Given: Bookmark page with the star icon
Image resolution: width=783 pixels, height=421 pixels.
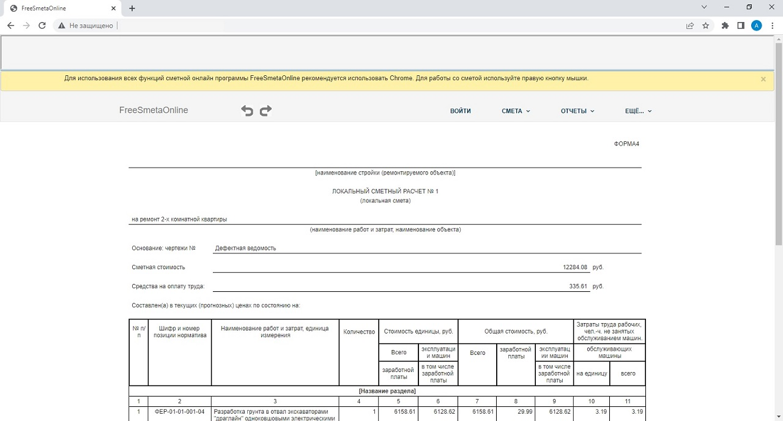Looking at the screenshot, I should 705,26.
